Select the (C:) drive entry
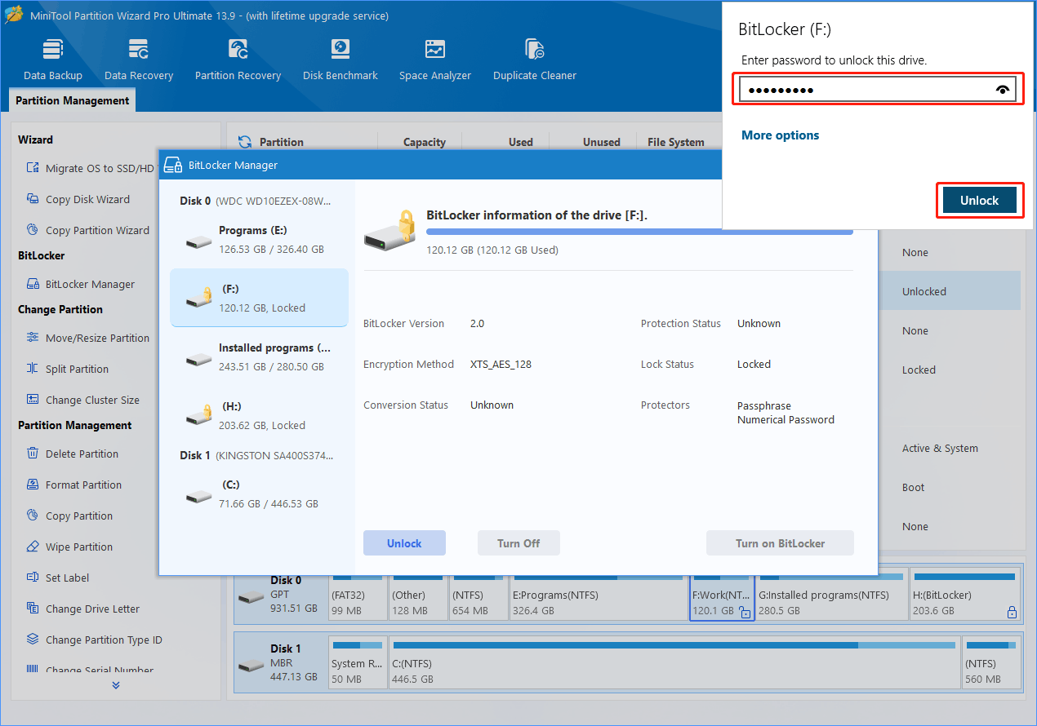The image size is (1037, 726). click(259, 494)
